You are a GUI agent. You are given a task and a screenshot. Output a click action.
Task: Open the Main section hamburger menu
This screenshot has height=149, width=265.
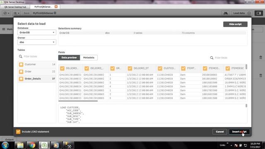tap(4, 29)
